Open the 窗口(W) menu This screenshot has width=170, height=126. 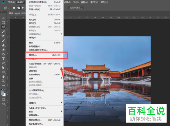pos(94,2)
